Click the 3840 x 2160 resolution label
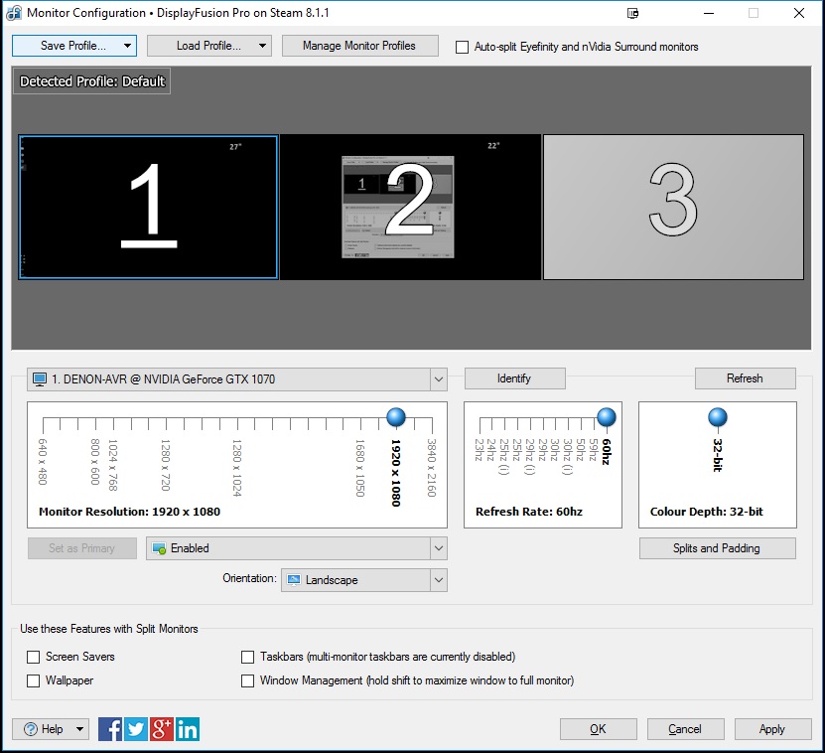The image size is (825, 753). (432, 468)
